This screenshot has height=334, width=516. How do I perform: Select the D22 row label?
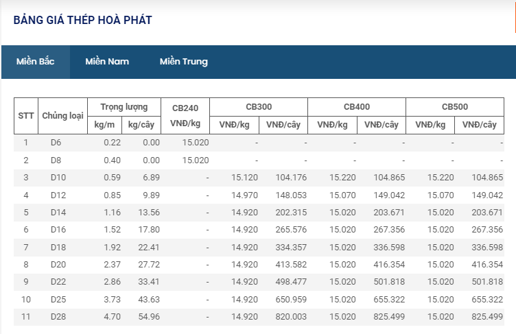coord(58,282)
